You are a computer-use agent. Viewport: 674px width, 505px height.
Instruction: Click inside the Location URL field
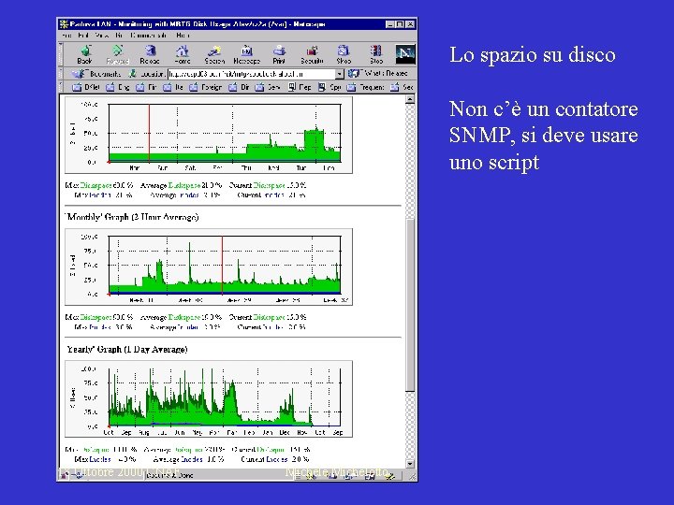coord(252,74)
